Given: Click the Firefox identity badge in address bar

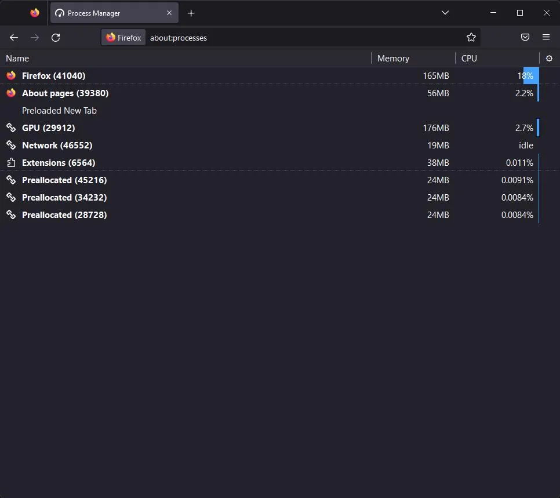Looking at the screenshot, I should click(123, 38).
